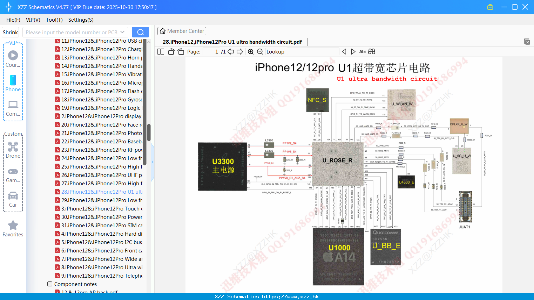Screen dimensions: 534x300
Task: Click the U1000 A14 chip in schematic
Action: point(338,257)
